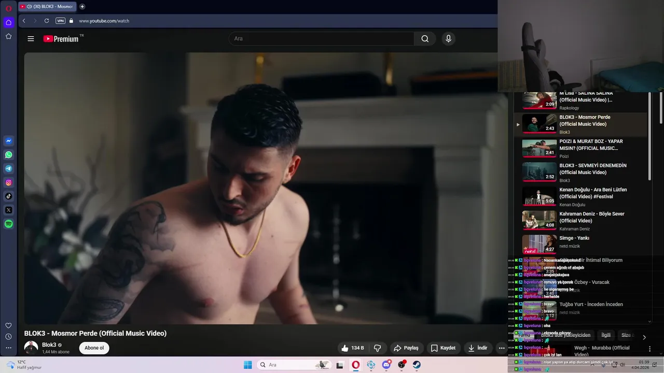The height and width of the screenshot is (373, 664).
Task: Open Task View from the taskbar
Action: coord(340,365)
